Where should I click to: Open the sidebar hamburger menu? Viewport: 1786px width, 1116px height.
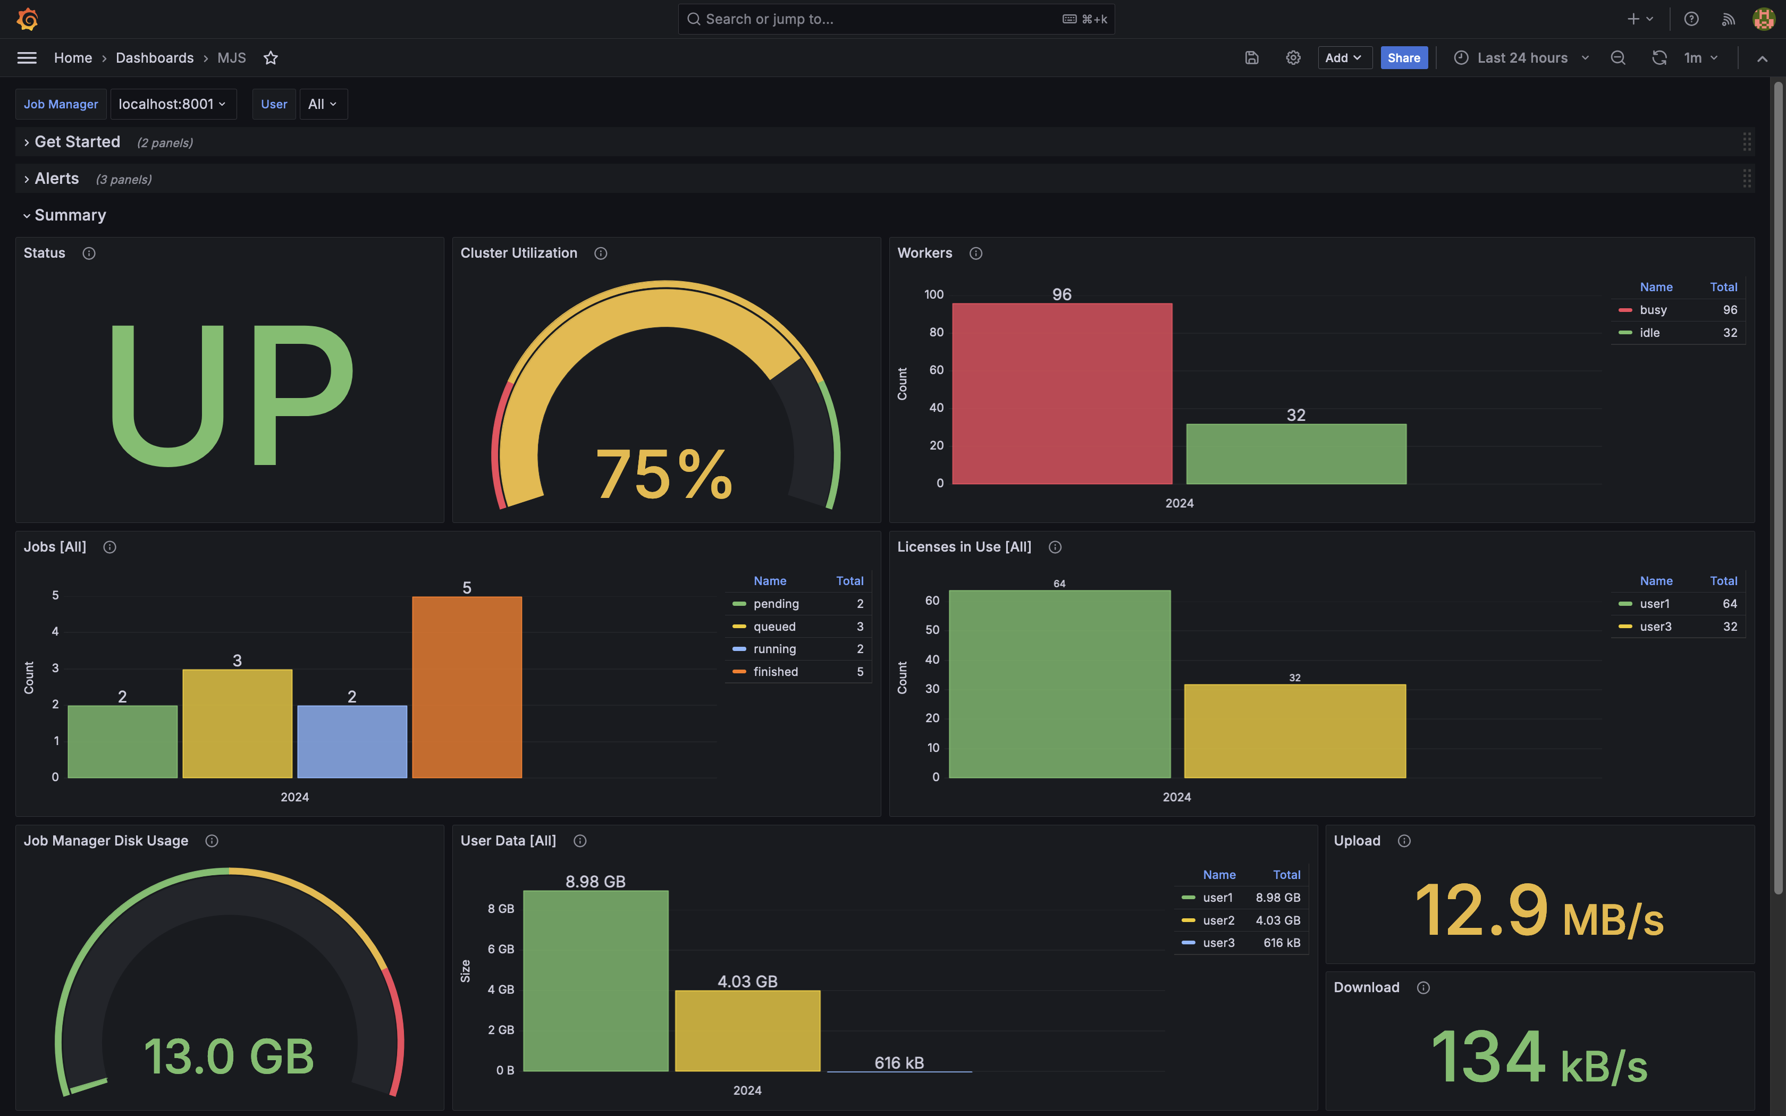(27, 57)
